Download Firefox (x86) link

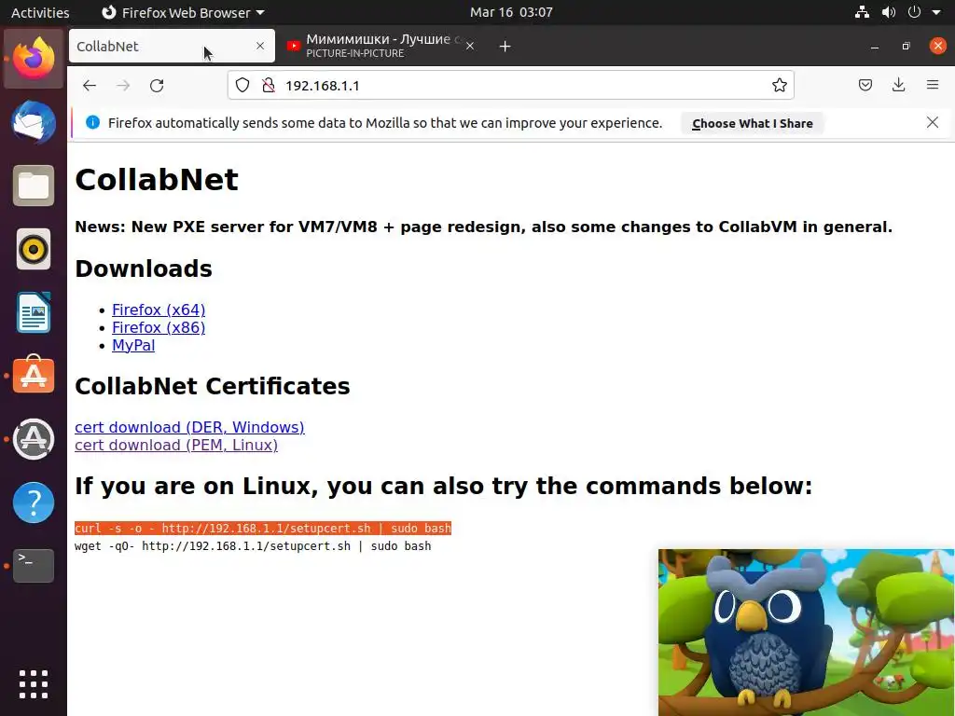tap(159, 327)
